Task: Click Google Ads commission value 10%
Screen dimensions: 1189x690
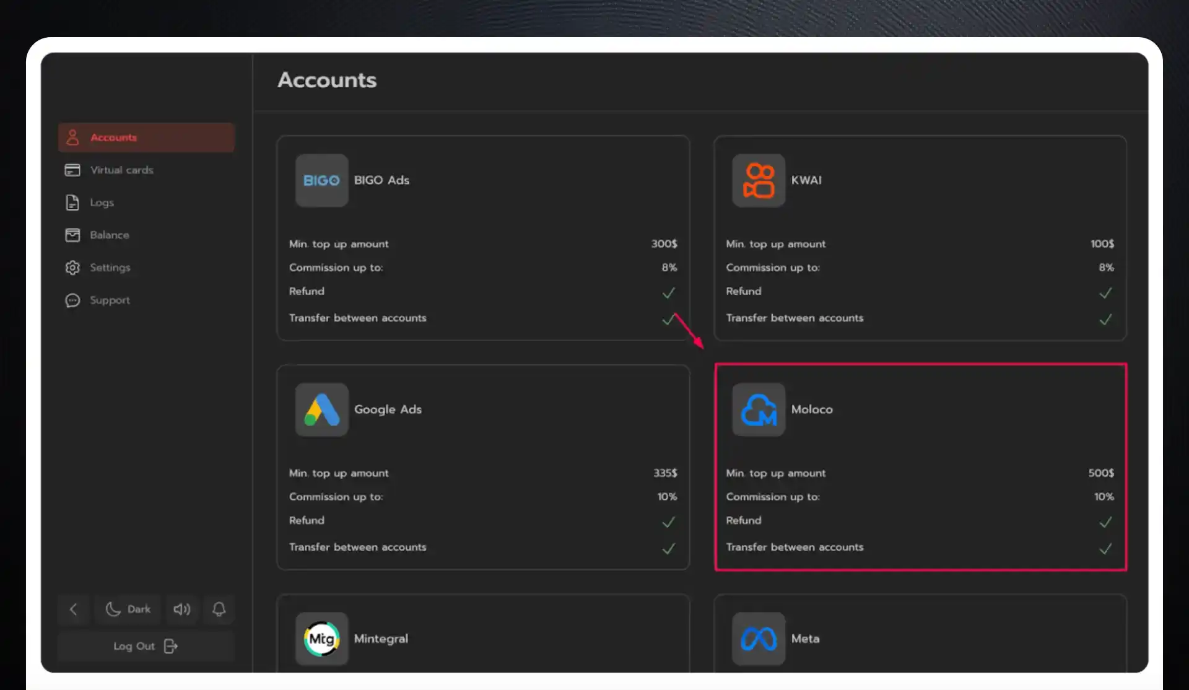Action: 667,497
